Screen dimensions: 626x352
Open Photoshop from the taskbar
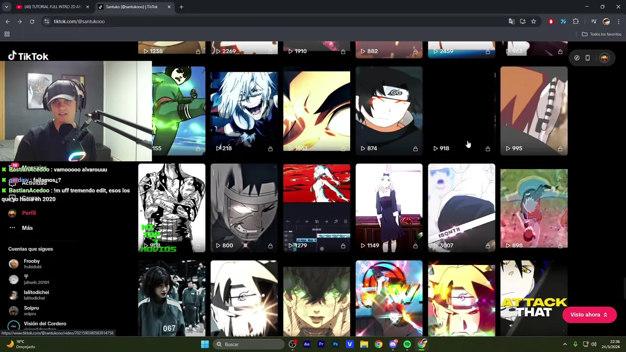pos(335,344)
